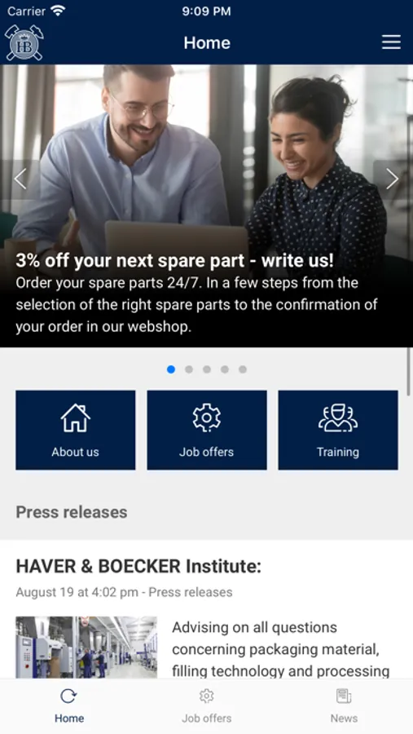Screen dimensions: 413x734
Task: Select the second carousel dot
Action: [189, 369]
